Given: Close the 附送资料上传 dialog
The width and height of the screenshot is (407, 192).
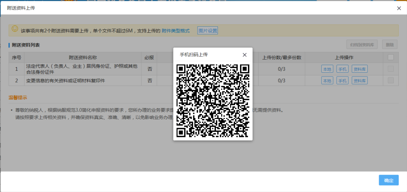Looking at the screenshot, I should click(399, 8).
